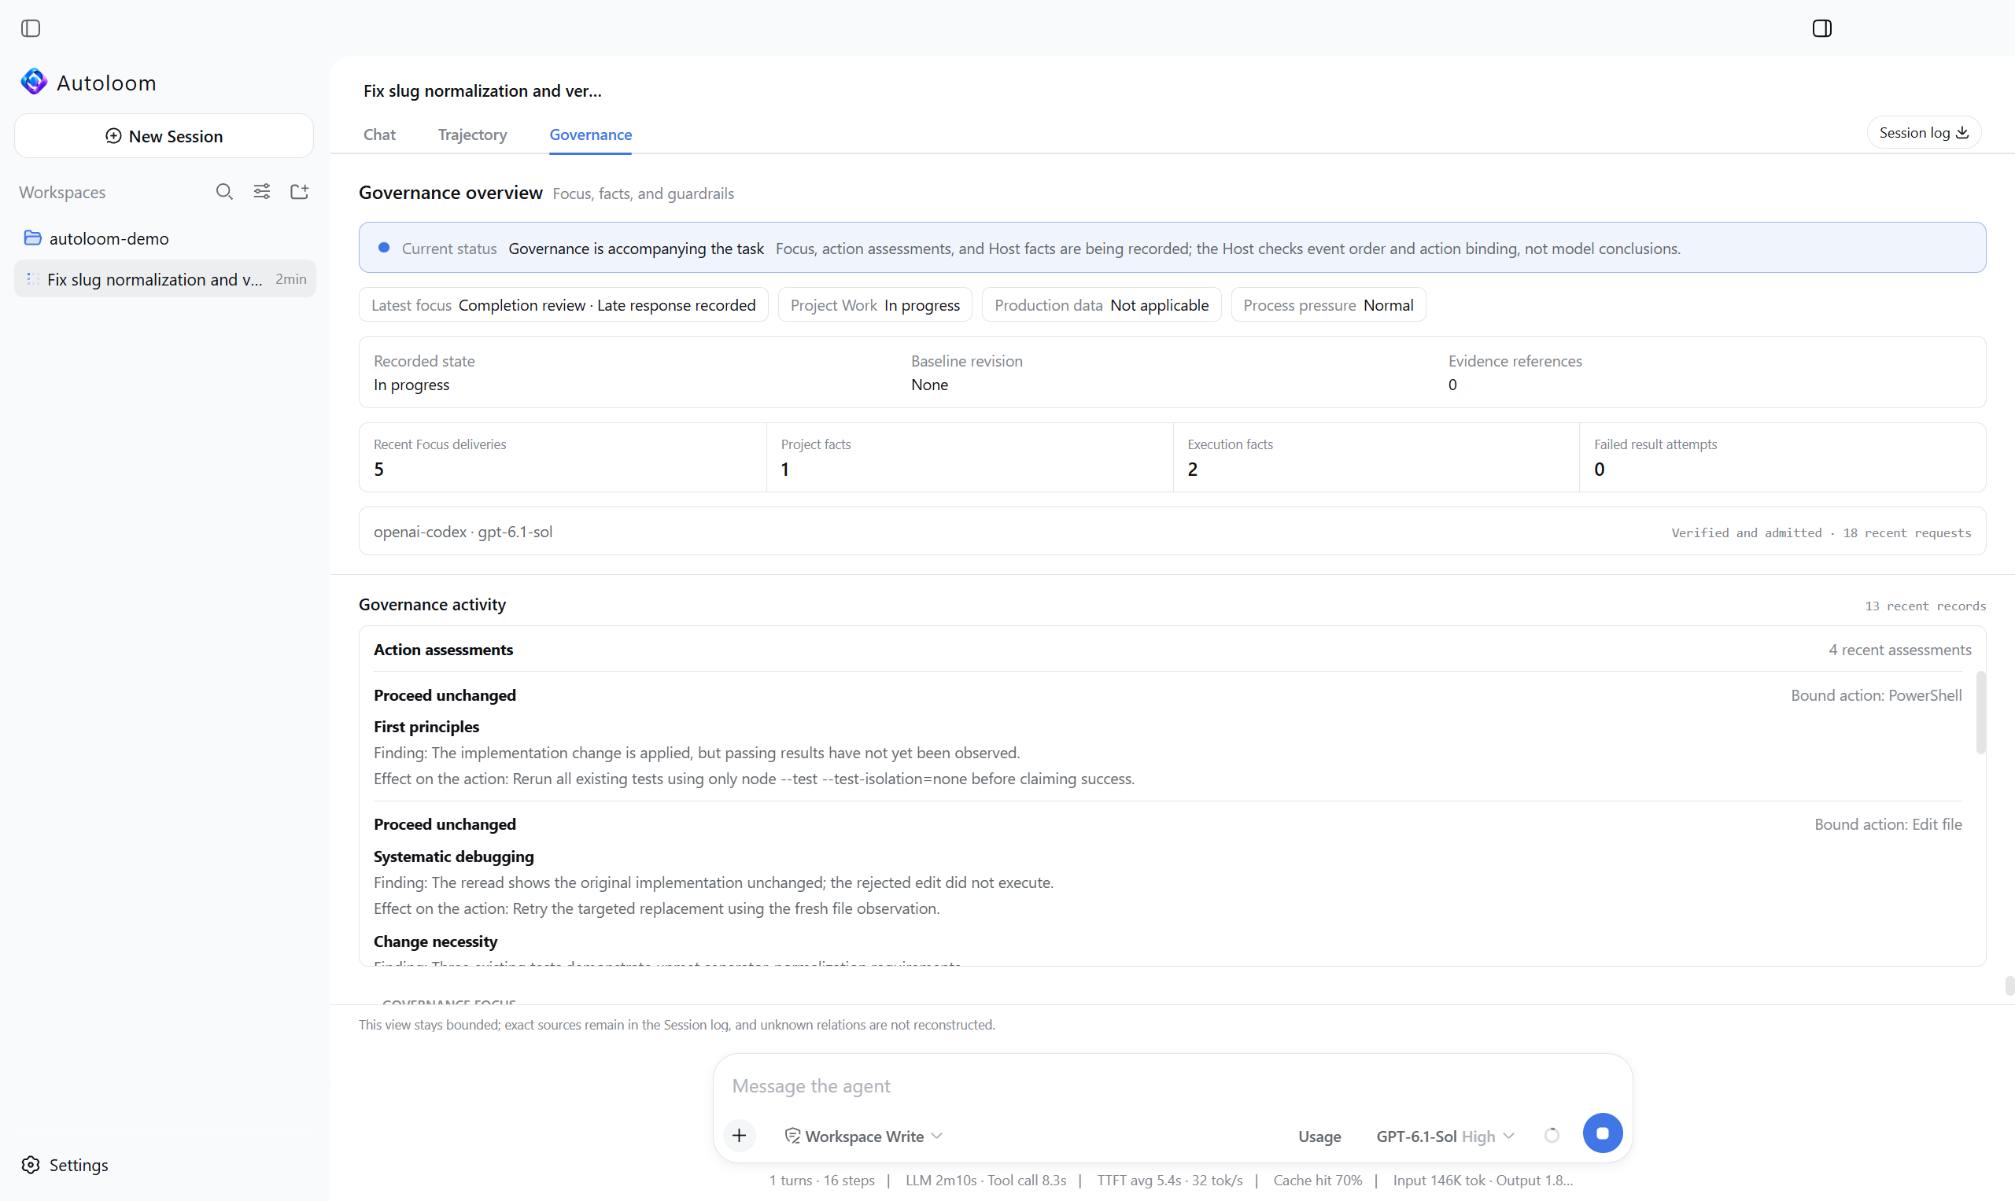Toggle the left sidebar panel icon
This screenshot has width=2015, height=1201.
point(31,28)
